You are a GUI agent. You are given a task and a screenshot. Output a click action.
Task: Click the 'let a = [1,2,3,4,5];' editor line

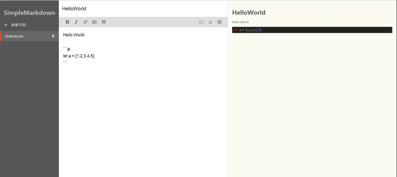tap(79, 56)
